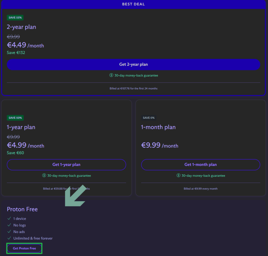Click the BEST DEAL banner header
This screenshot has width=268, height=256.
(x=133, y=4)
